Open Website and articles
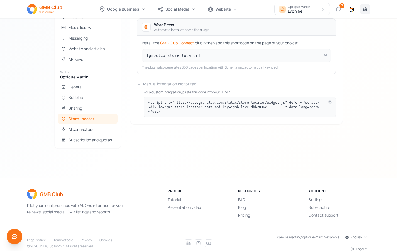This screenshot has height=251, width=401. (88, 49)
